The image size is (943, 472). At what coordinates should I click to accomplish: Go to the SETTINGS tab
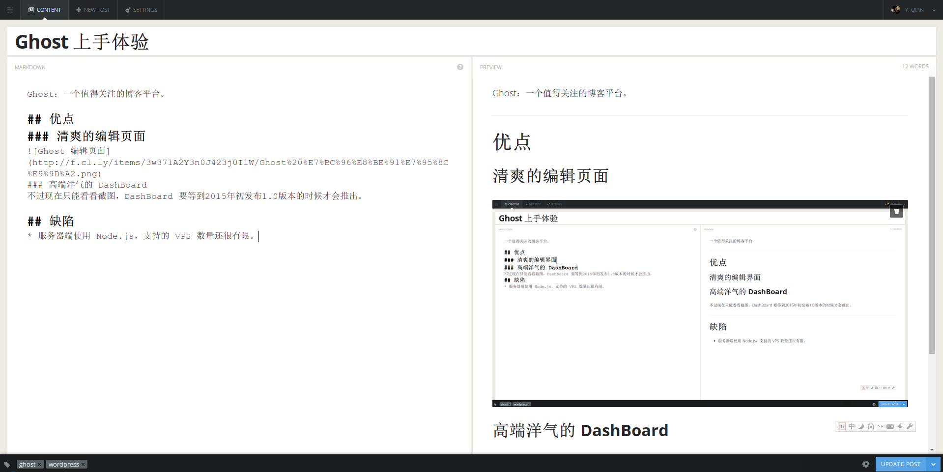click(x=141, y=10)
